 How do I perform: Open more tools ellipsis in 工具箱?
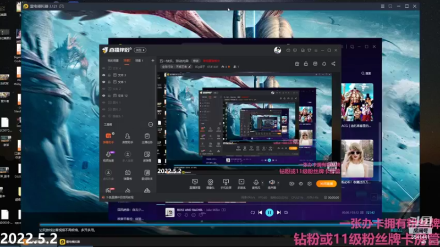[x=150, y=125]
